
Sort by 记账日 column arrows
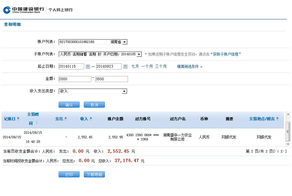click(x=18, y=119)
